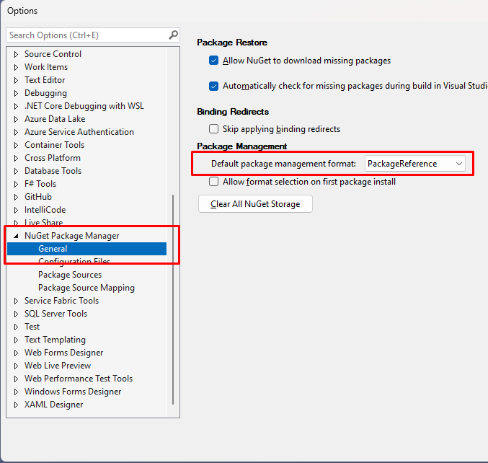
Task: Select Web Performance Test Tools item
Action: pyautogui.click(x=79, y=379)
